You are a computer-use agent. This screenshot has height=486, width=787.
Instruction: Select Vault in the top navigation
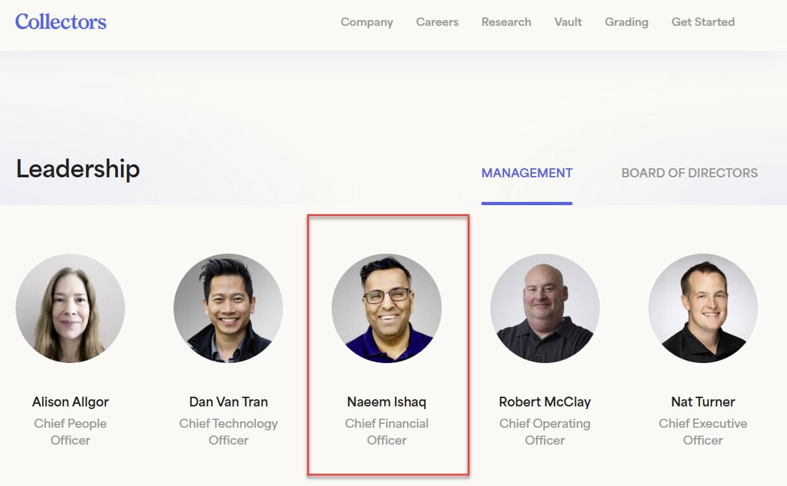click(x=568, y=22)
